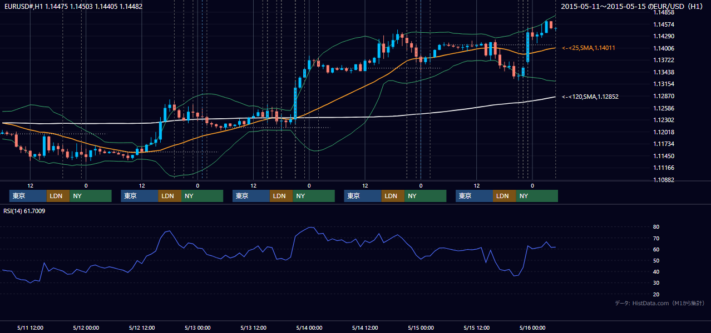This screenshot has width=711, height=333.
Task: Click the 5/11 12:00 time axis label
Action: (30, 327)
